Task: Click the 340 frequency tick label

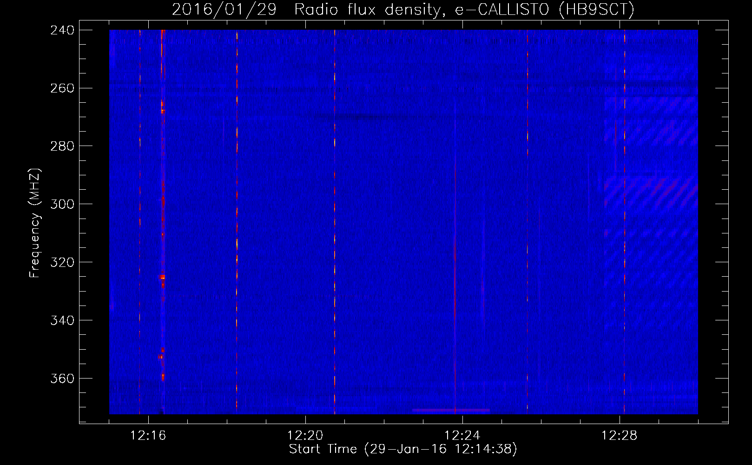Action: (62, 321)
